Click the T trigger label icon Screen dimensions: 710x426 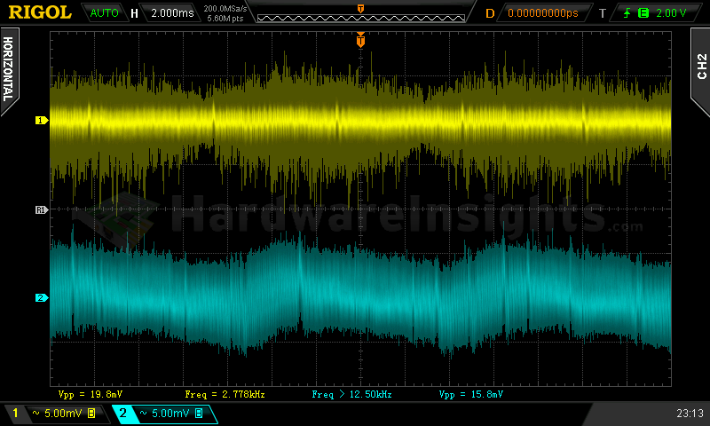click(602, 13)
